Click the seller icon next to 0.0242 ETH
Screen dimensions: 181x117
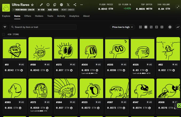click(x=22, y=70)
